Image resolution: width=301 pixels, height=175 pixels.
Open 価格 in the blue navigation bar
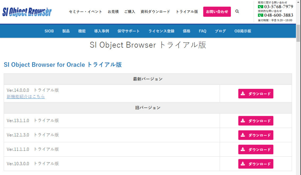pyautogui.click(x=186, y=31)
